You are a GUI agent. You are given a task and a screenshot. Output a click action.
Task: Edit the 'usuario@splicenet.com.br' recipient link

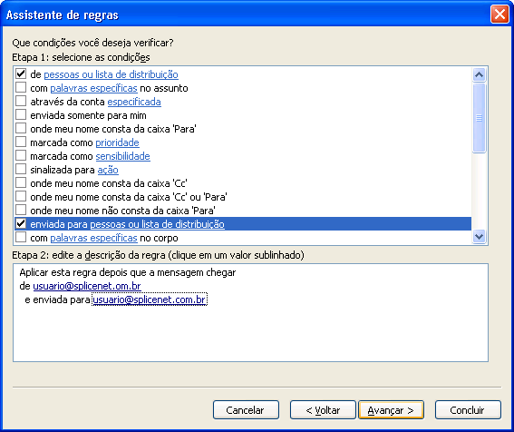coord(150,299)
